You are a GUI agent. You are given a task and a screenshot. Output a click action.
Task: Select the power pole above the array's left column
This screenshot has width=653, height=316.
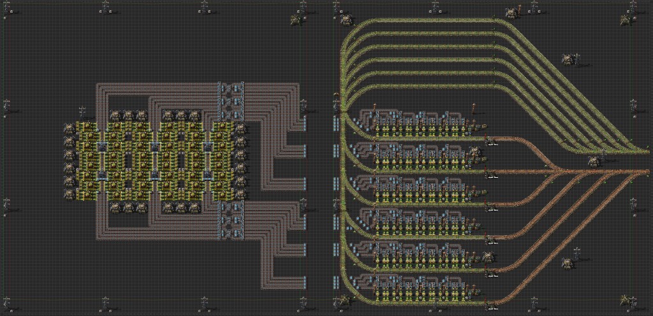click(x=82, y=112)
